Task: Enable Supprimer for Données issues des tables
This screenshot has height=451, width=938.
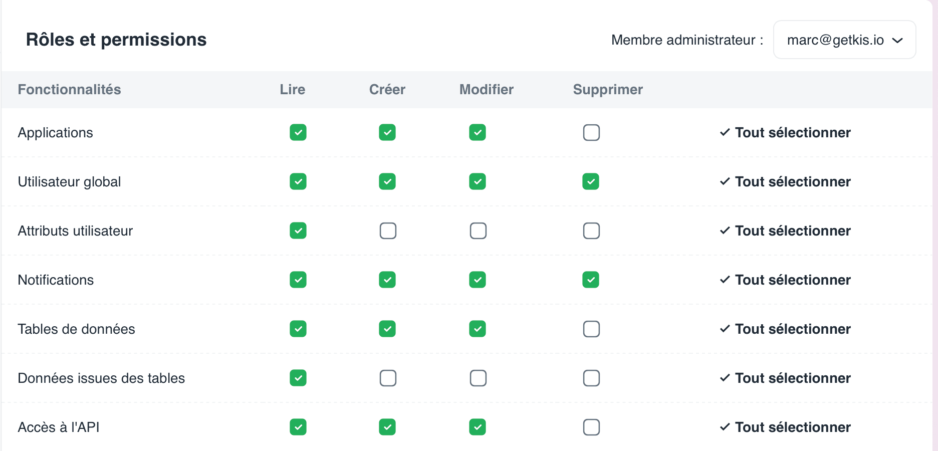Action: (591, 378)
